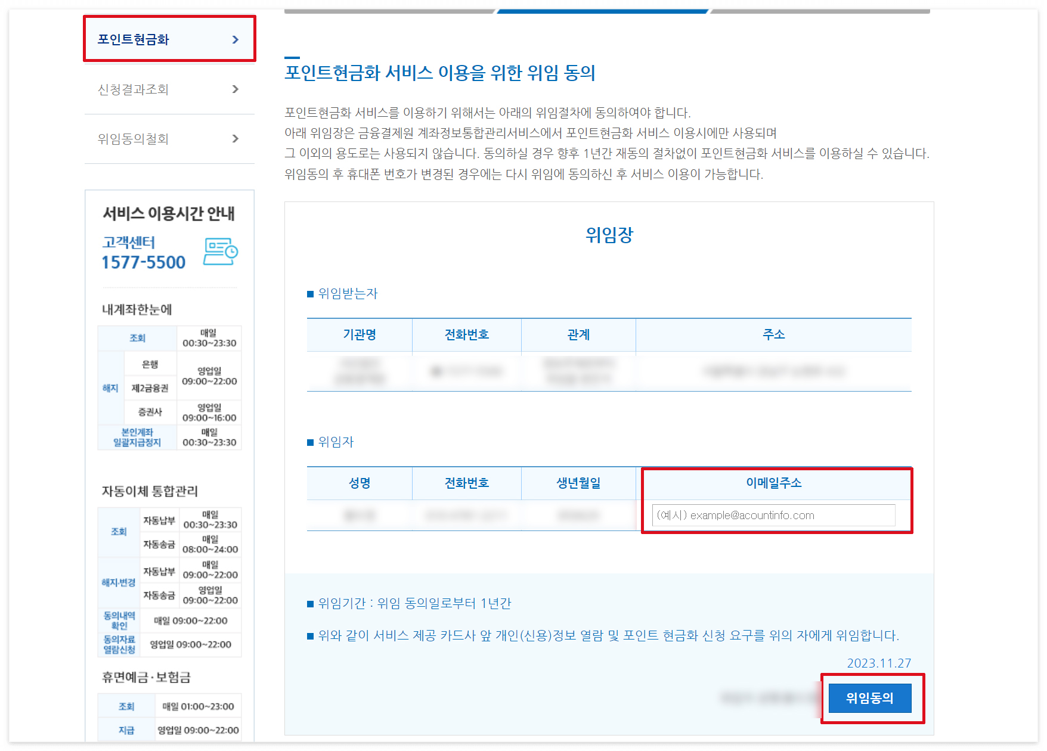Select the highlighted blue progress step

(602, 10)
